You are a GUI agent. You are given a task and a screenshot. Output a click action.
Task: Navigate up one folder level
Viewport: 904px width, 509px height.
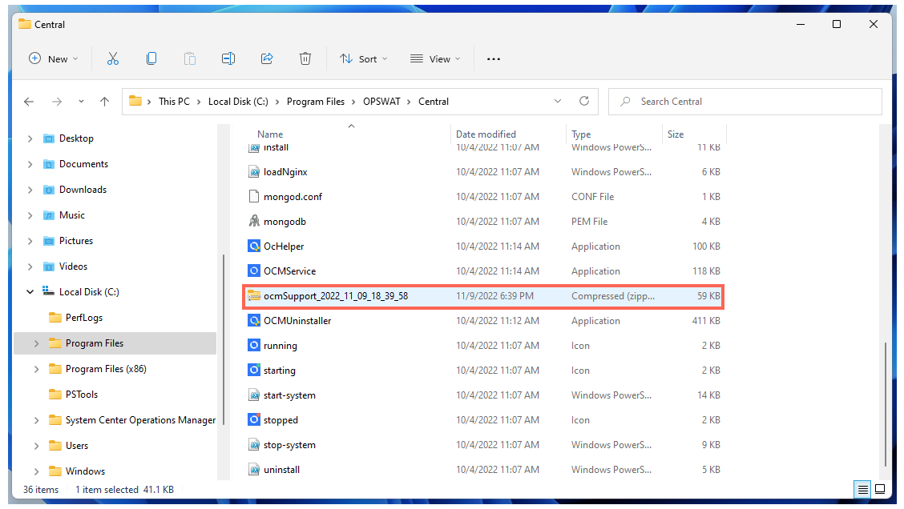104,102
